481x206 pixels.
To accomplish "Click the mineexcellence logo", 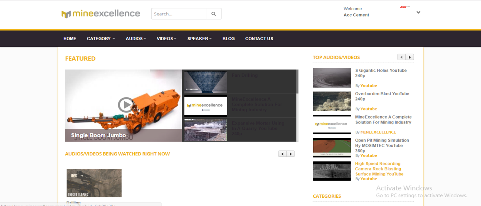I will [x=101, y=14].
